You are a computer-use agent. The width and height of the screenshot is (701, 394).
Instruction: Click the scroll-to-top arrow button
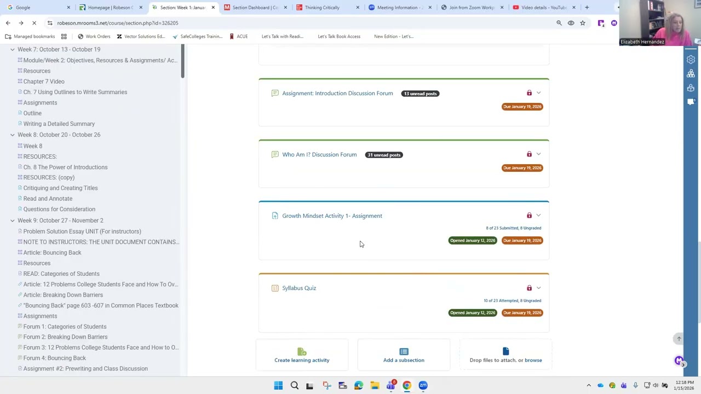(x=679, y=339)
